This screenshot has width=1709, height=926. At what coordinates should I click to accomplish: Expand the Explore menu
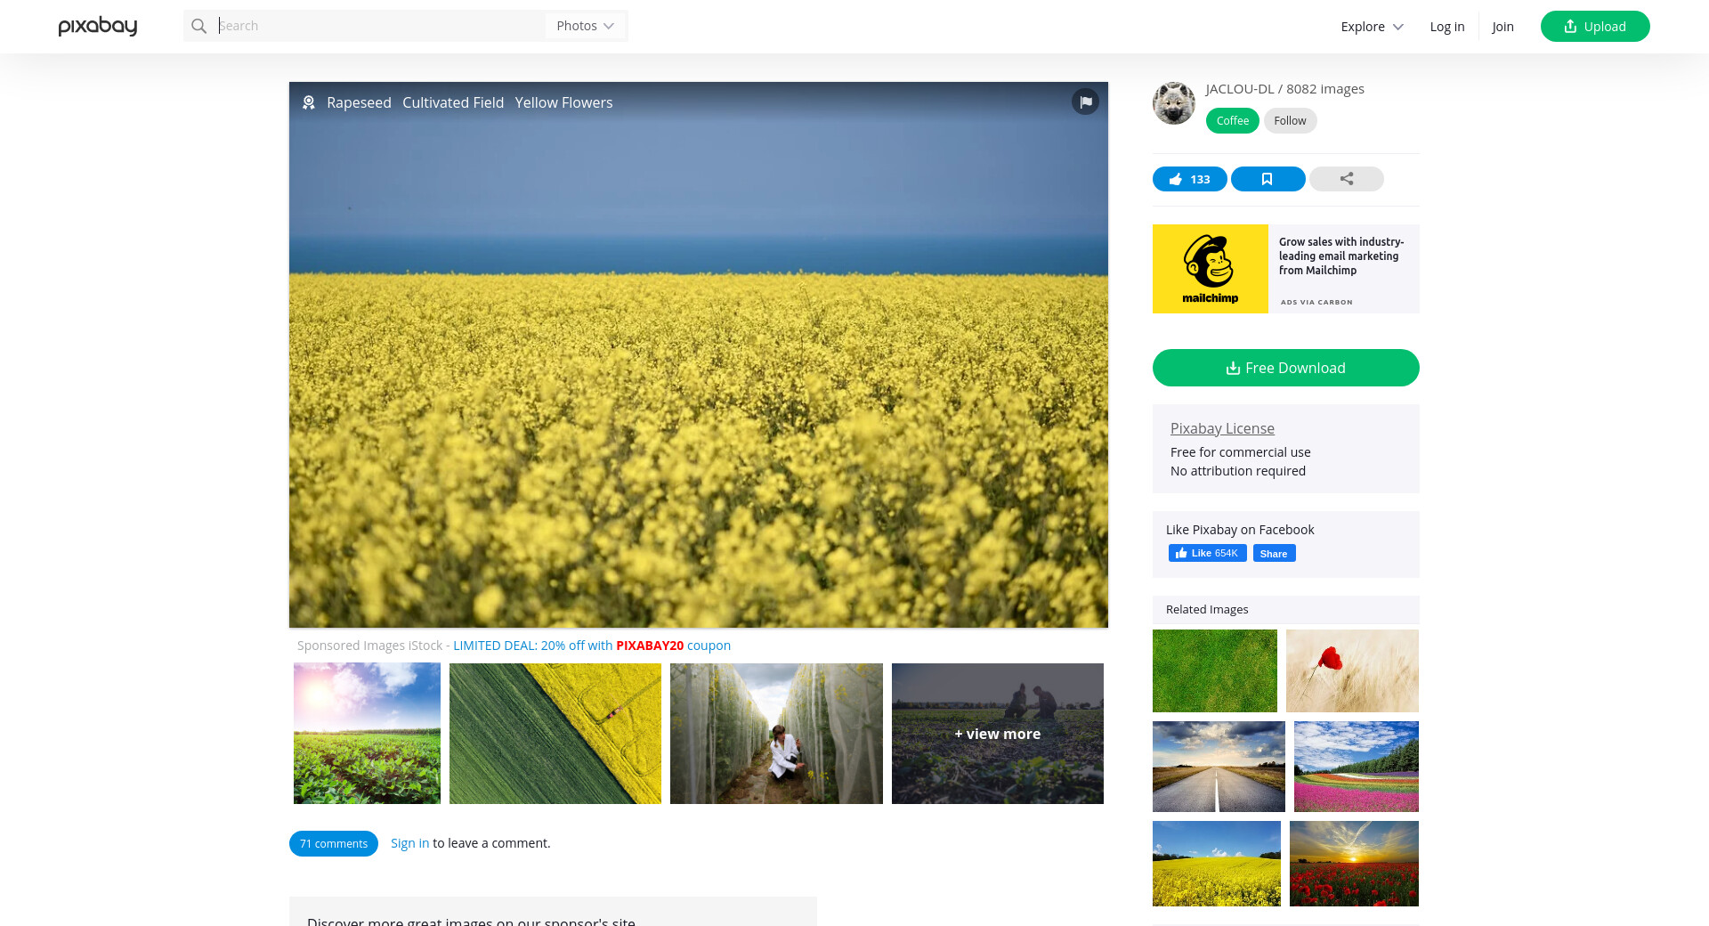point(1372,27)
